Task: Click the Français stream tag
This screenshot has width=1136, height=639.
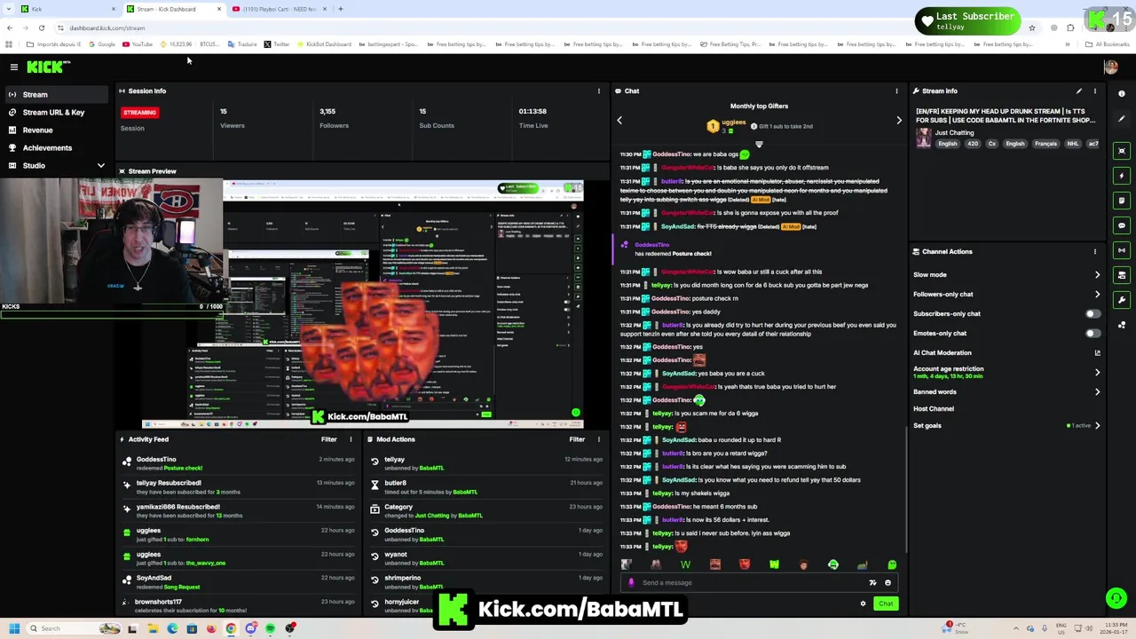Action: [1045, 144]
